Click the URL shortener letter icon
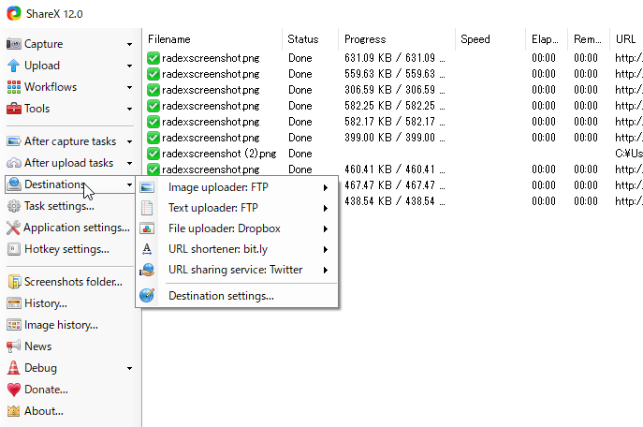 [x=147, y=249]
